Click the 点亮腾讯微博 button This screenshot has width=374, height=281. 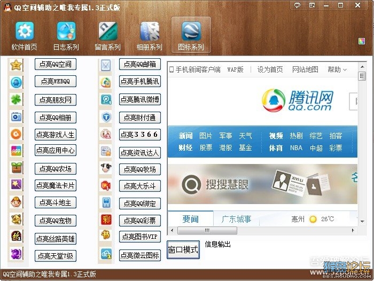(140, 99)
